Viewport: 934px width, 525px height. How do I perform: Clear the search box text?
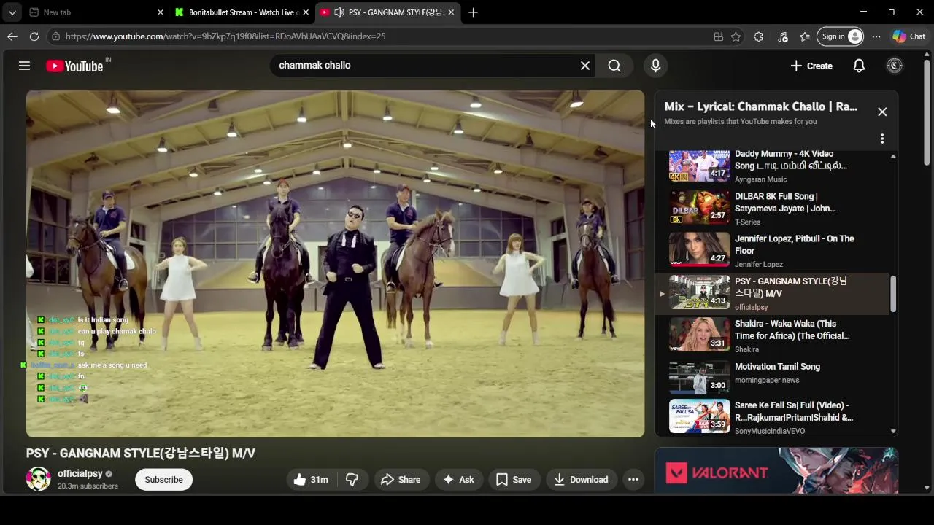point(585,66)
